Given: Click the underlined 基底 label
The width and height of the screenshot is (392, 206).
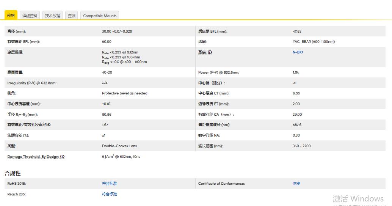Looking at the screenshot, I should tap(202, 52).
